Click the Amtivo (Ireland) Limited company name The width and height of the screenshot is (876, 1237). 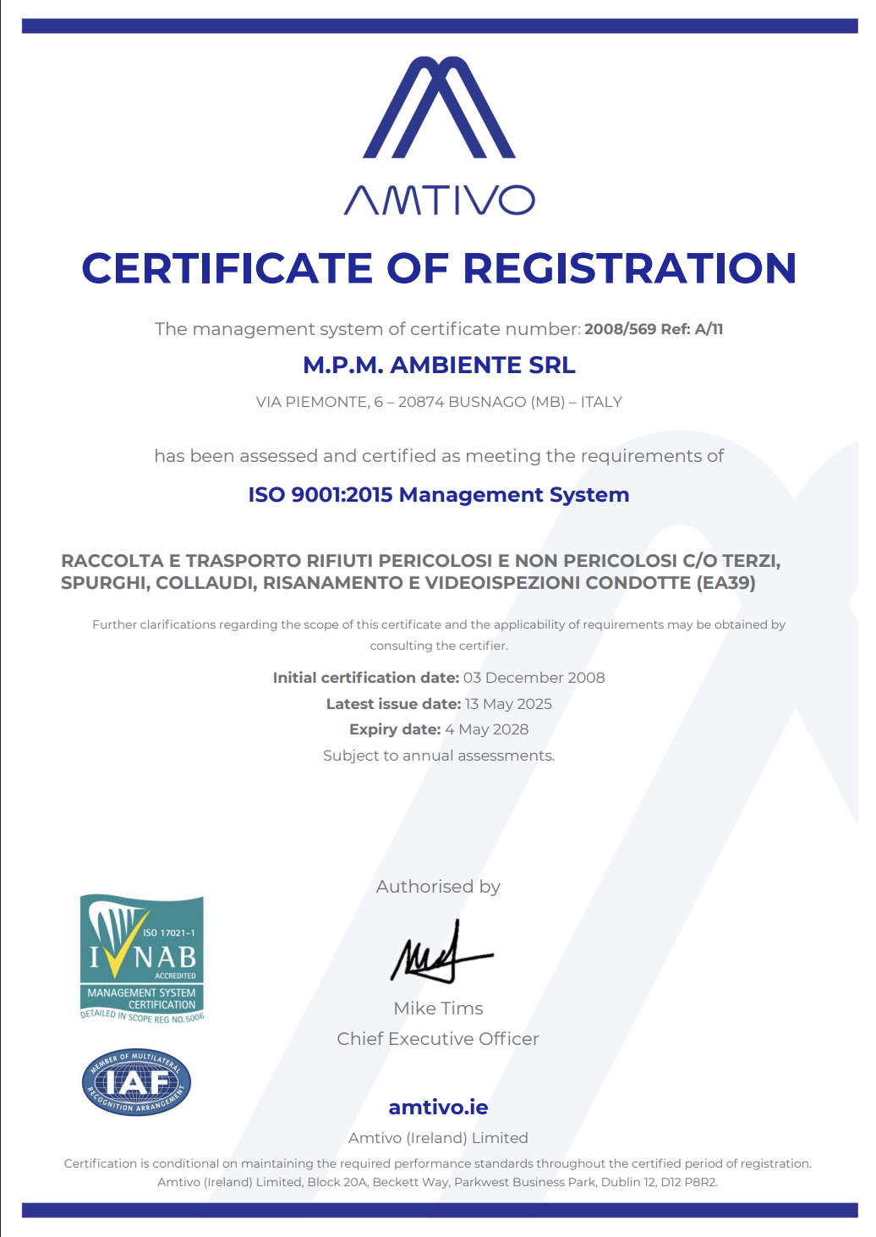point(438,1138)
